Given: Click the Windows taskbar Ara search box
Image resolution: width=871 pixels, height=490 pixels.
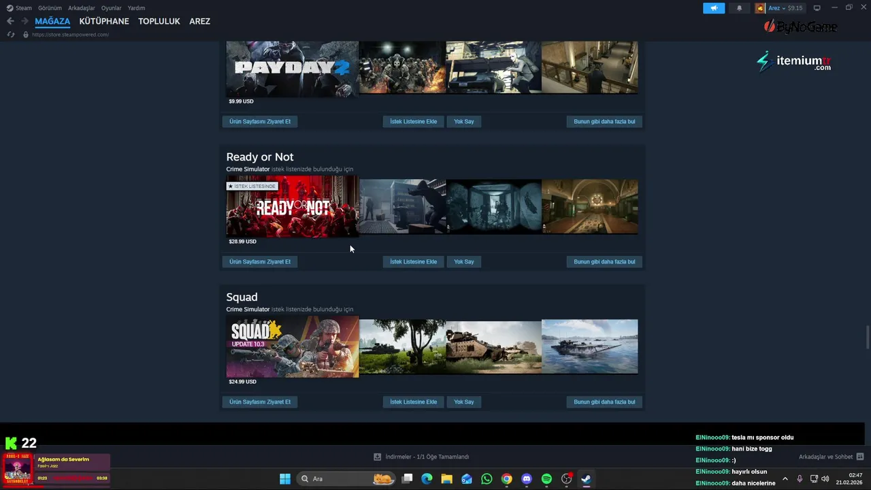Looking at the screenshot, I should click(347, 478).
